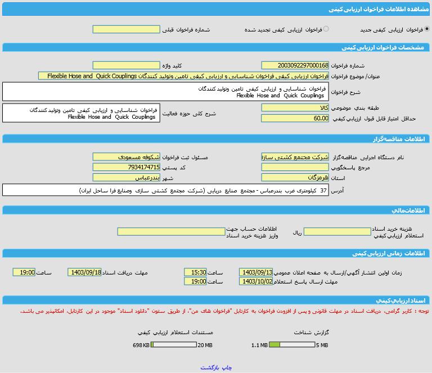Click the response deadline date field 1403/10/02
This screenshot has height=373, width=432.
(256, 281)
